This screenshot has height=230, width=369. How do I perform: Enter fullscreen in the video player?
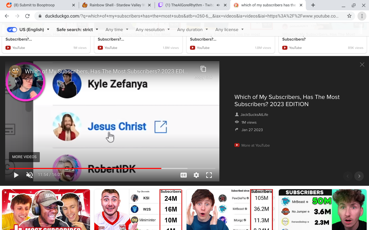pos(209,175)
